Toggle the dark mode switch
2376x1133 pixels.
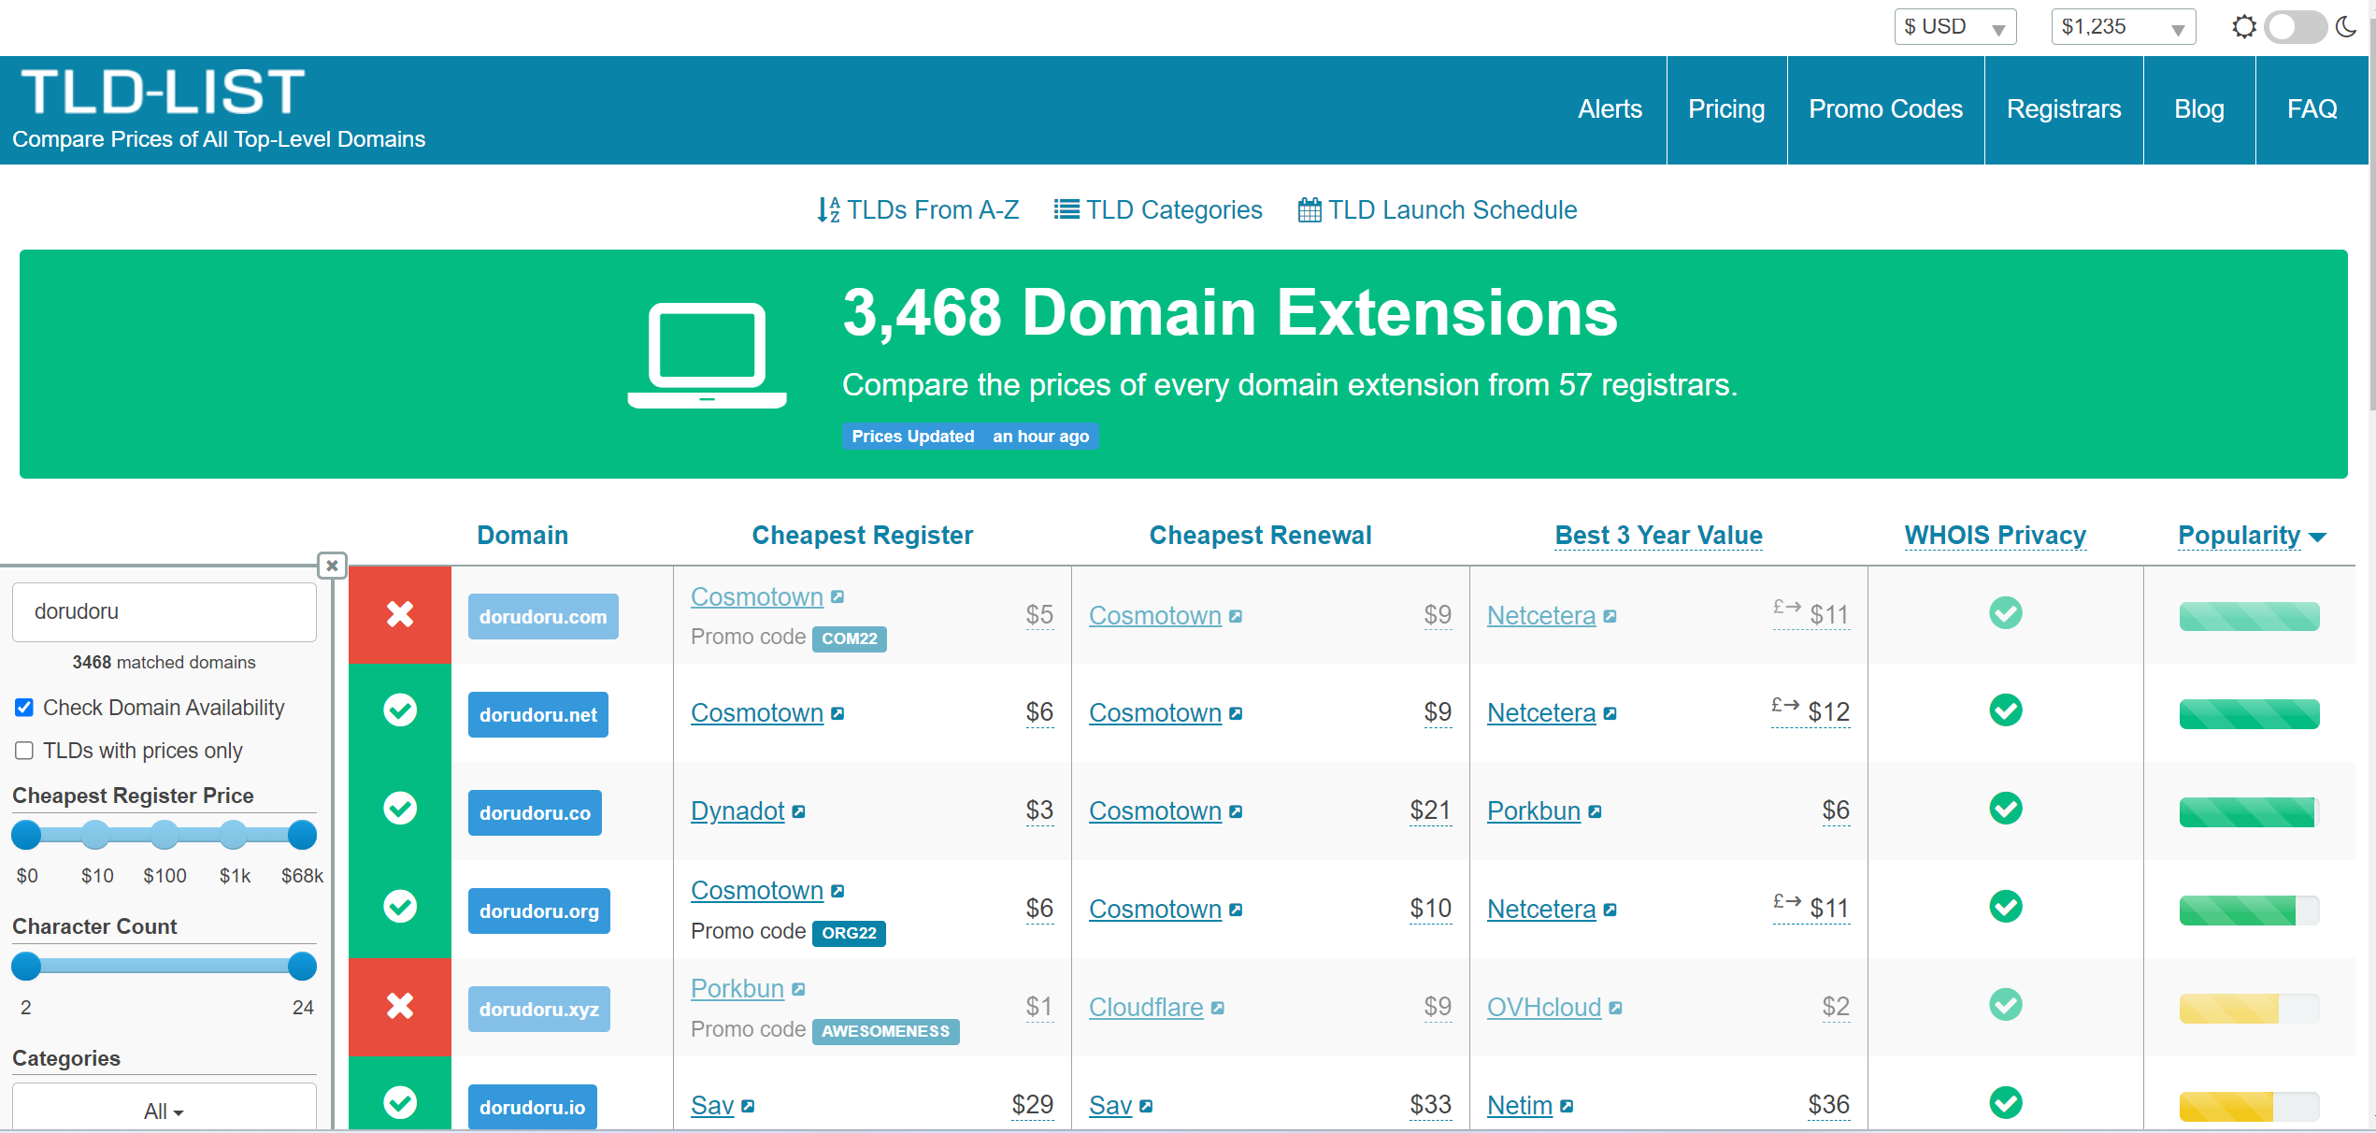point(2295,26)
